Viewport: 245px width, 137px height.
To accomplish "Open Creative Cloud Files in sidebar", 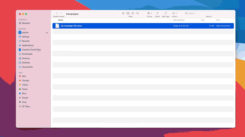I will (31, 50).
